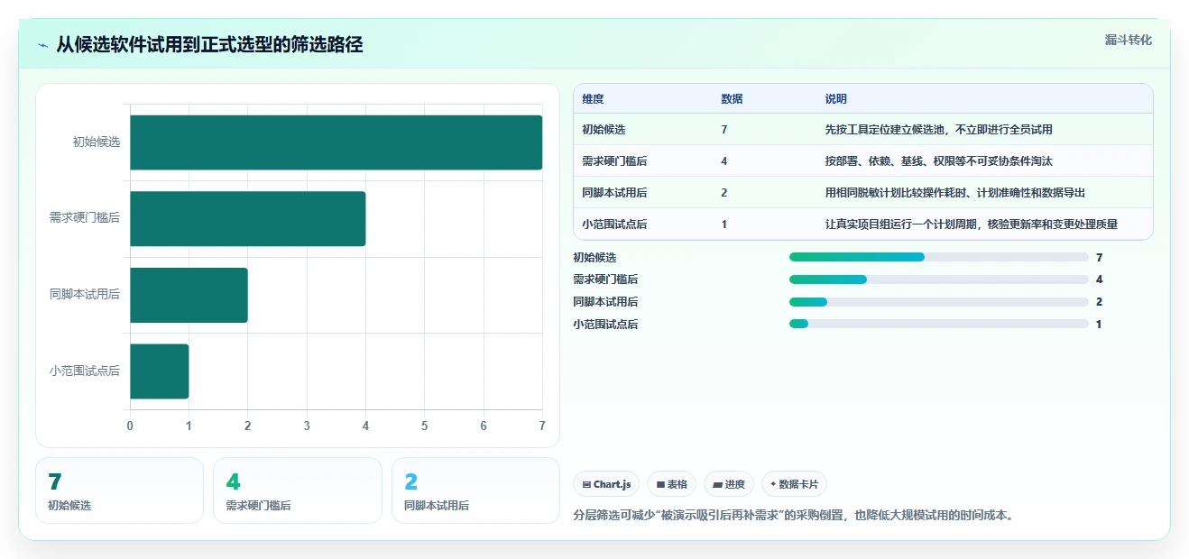The image size is (1189, 559).
Task: Select the 同脚本试用后 table row cell
Action: coord(614,193)
